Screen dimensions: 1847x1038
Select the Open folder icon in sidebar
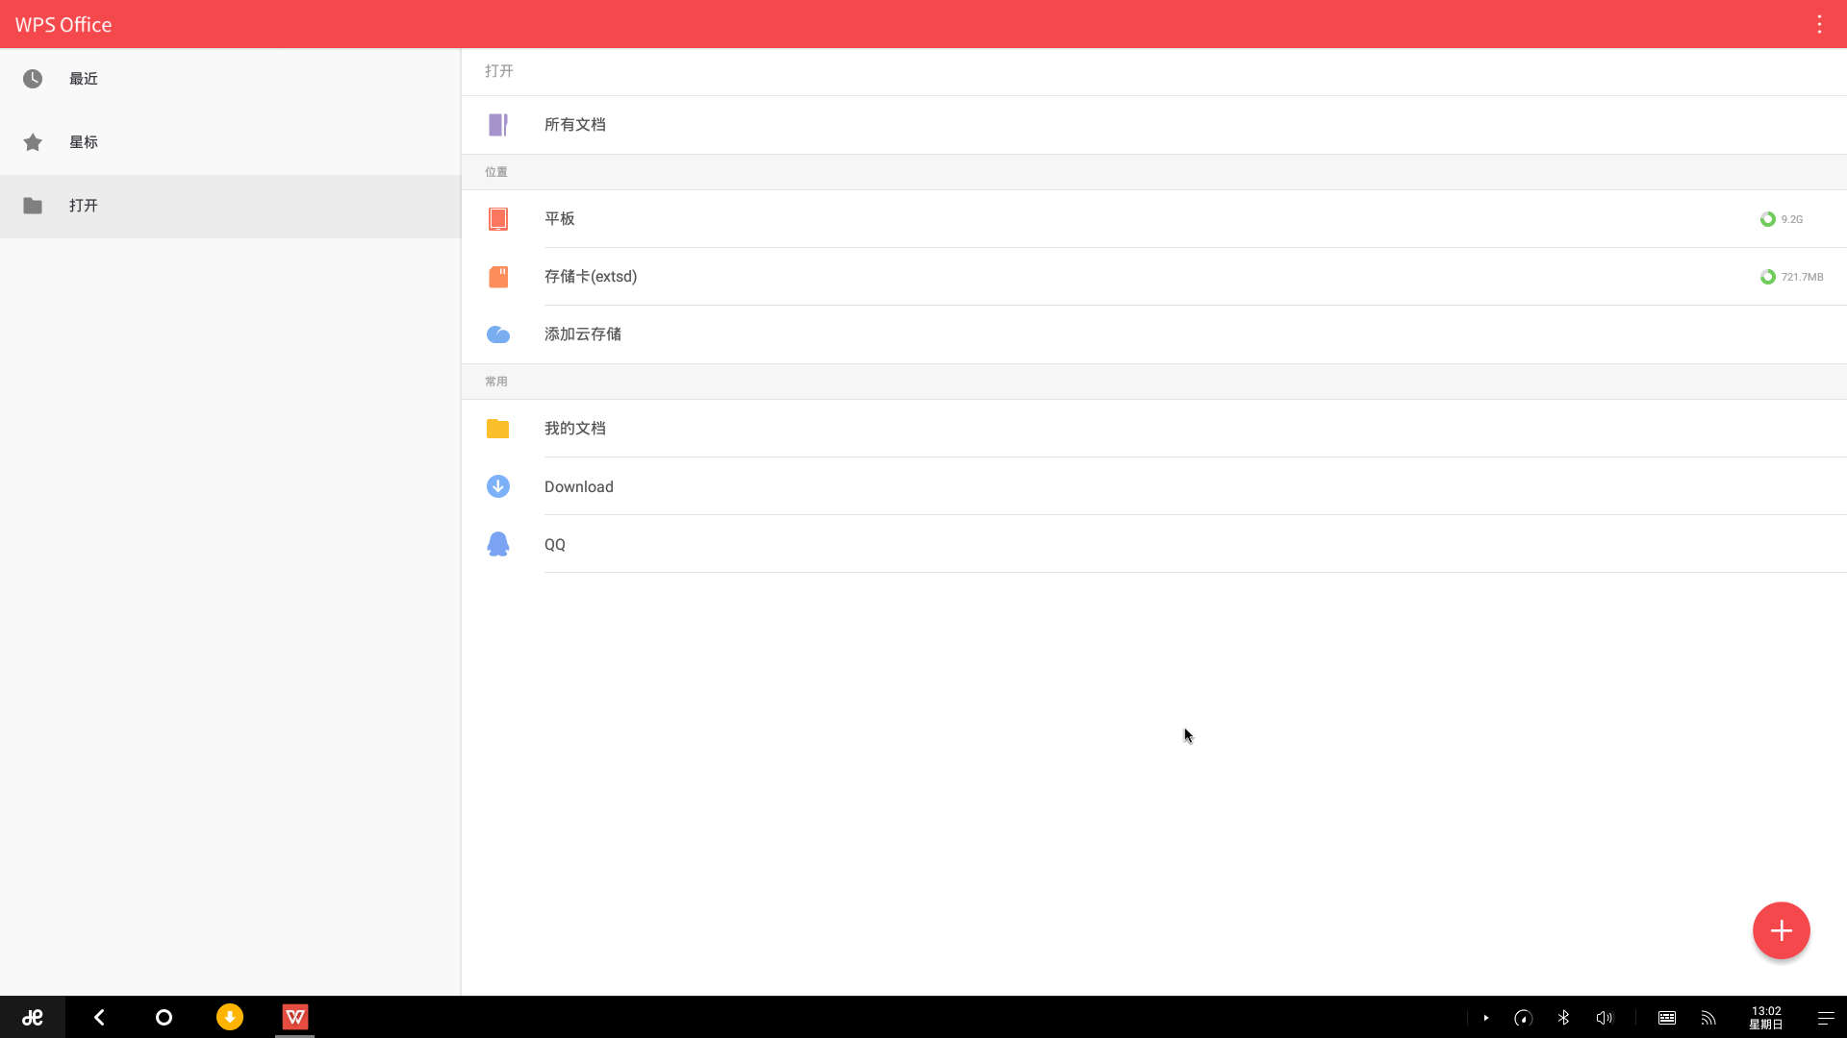point(33,206)
